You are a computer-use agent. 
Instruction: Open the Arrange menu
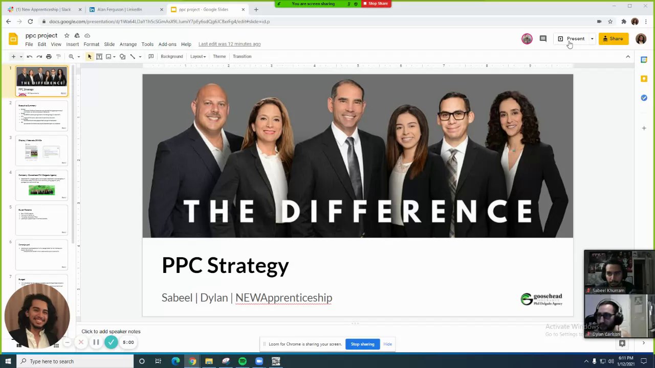click(x=128, y=44)
